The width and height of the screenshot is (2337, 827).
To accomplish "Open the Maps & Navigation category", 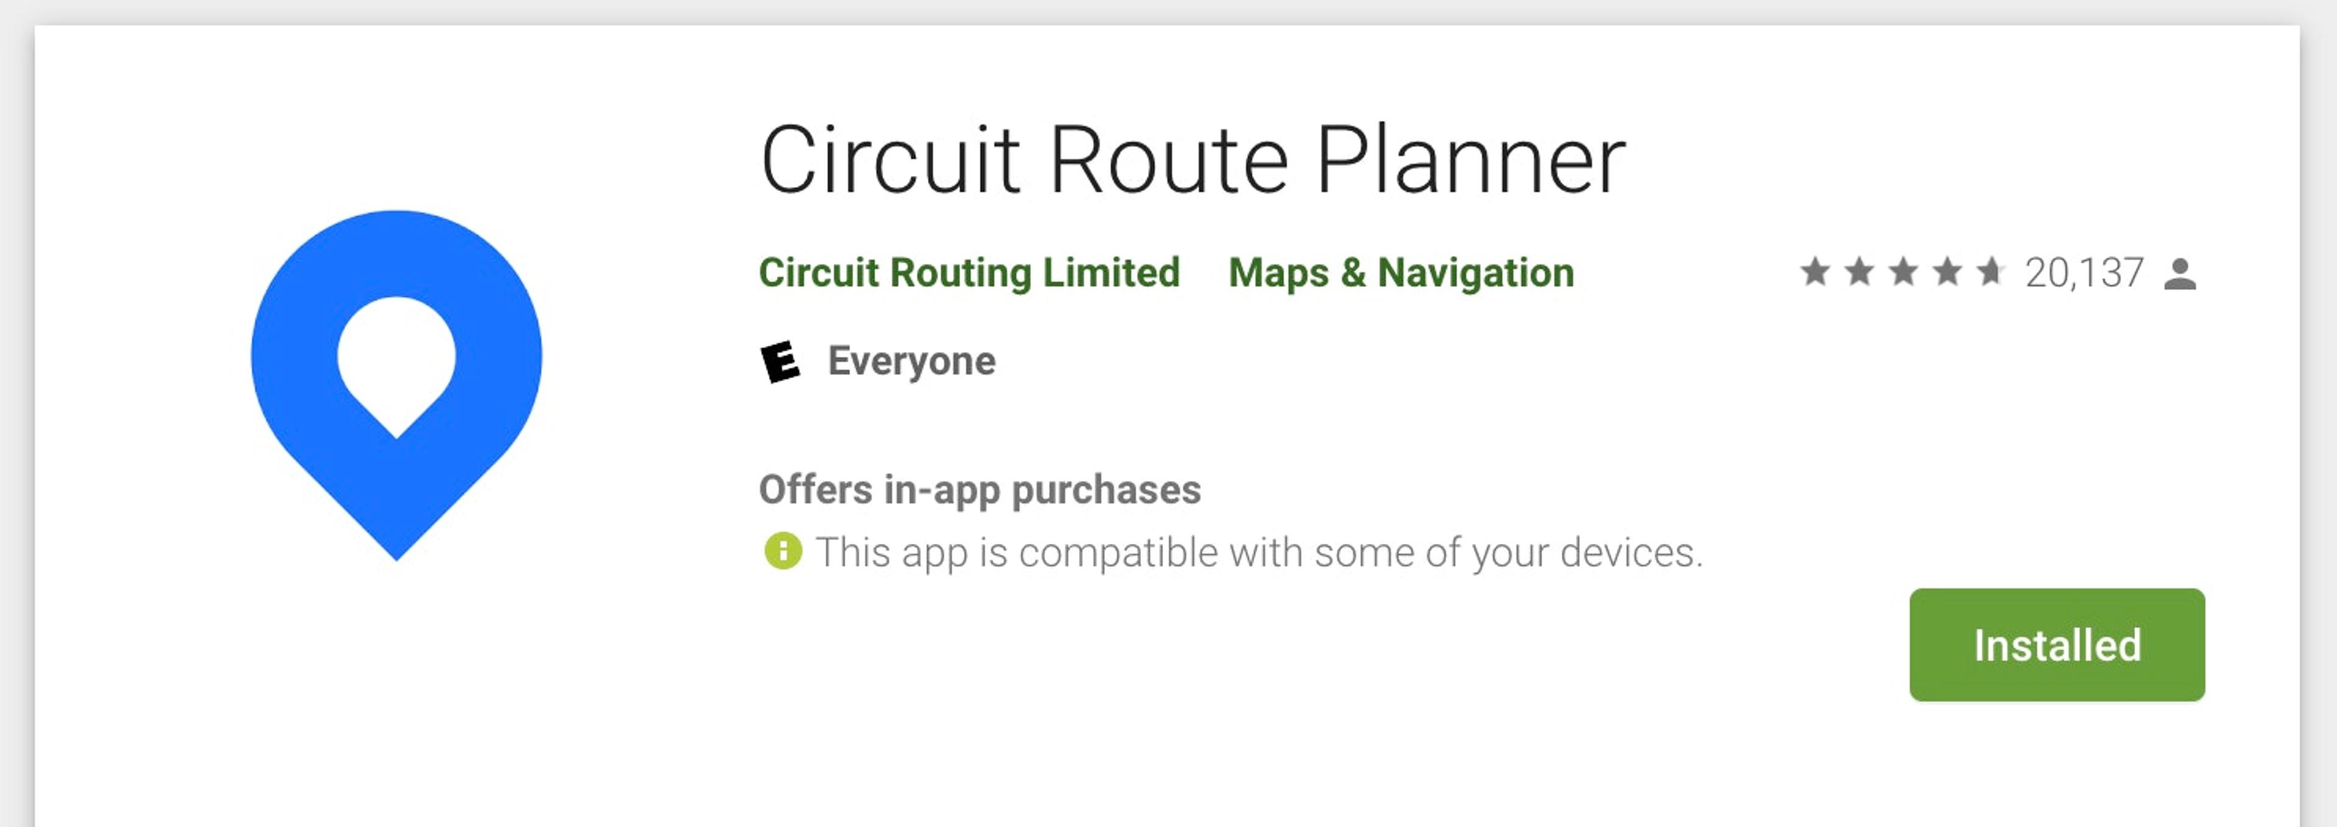I will 1398,272.
